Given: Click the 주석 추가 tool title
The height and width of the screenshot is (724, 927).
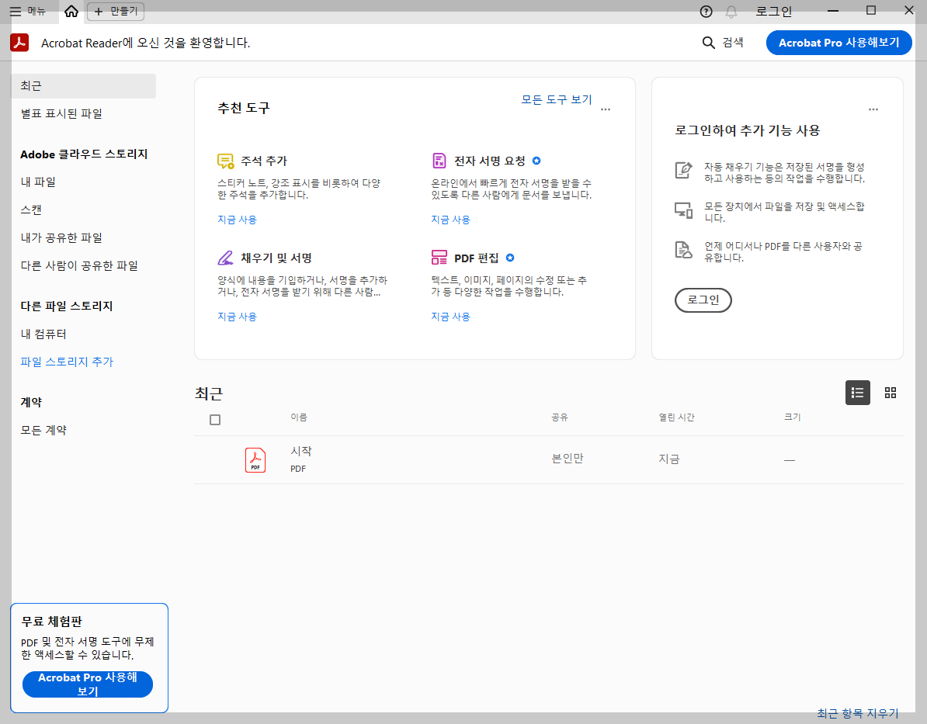Looking at the screenshot, I should 264,161.
